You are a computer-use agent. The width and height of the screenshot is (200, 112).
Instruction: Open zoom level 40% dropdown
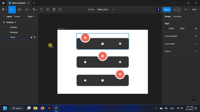(x=195, y=10)
